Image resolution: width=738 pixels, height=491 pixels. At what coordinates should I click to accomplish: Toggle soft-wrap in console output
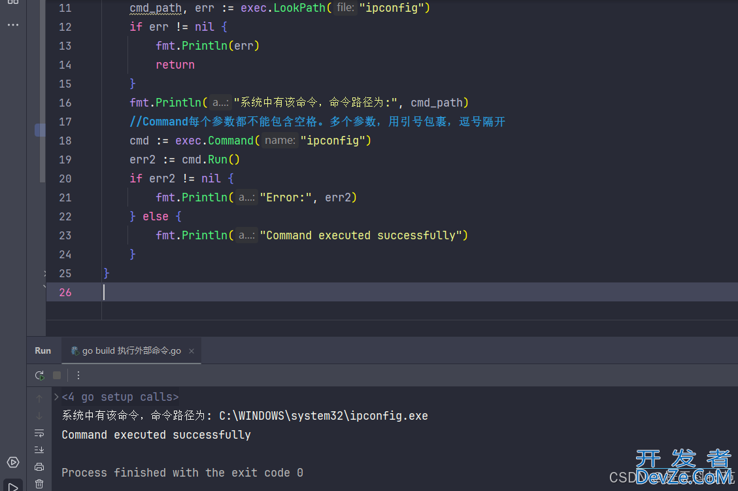(39, 433)
